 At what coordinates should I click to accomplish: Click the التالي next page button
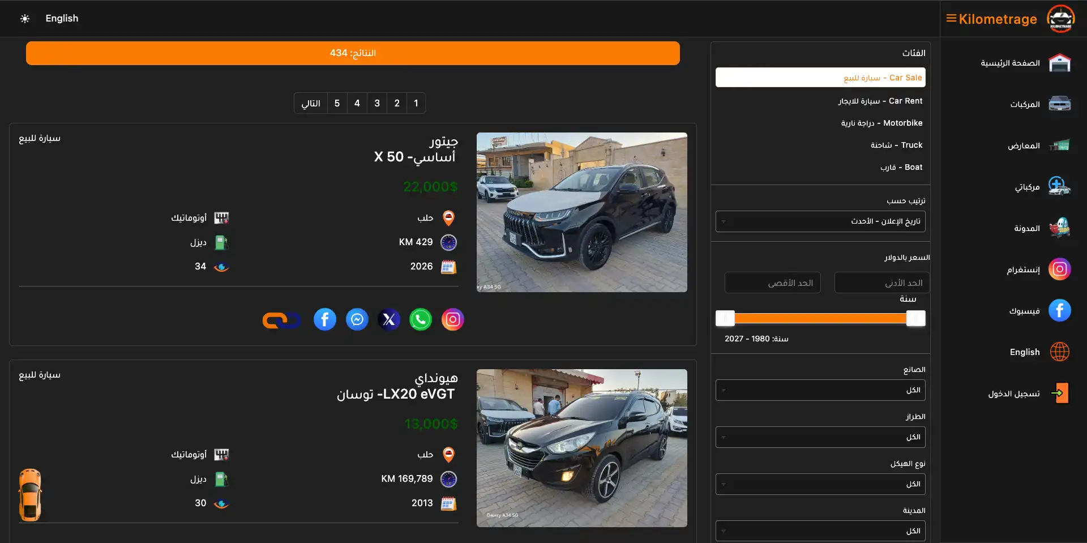311,103
